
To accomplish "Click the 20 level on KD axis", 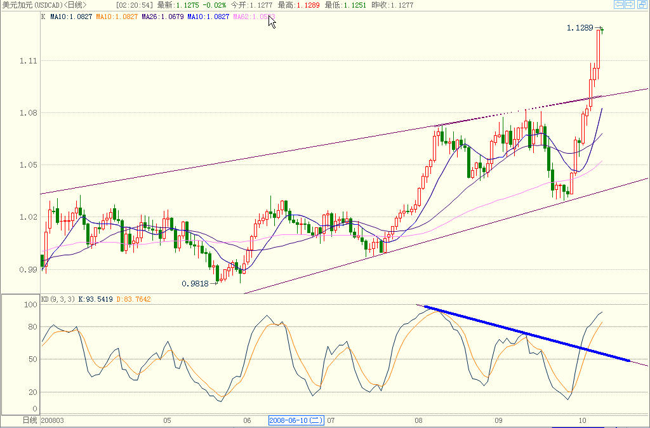I will (33, 392).
